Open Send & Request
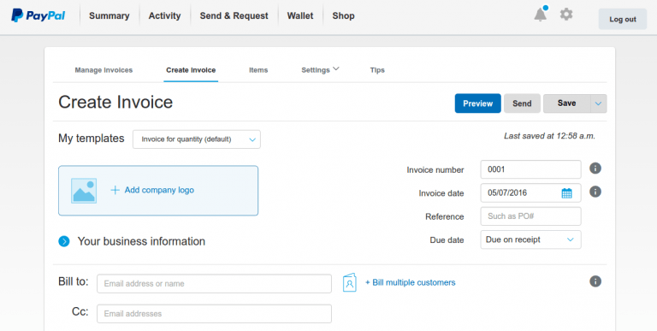Image resolution: width=657 pixels, height=331 pixels. (x=234, y=16)
